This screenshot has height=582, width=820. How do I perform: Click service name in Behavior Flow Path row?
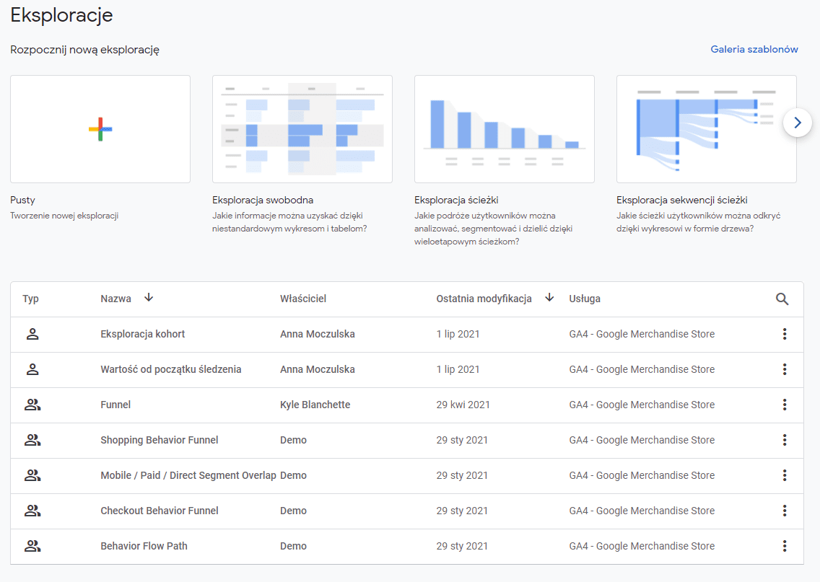coord(642,546)
